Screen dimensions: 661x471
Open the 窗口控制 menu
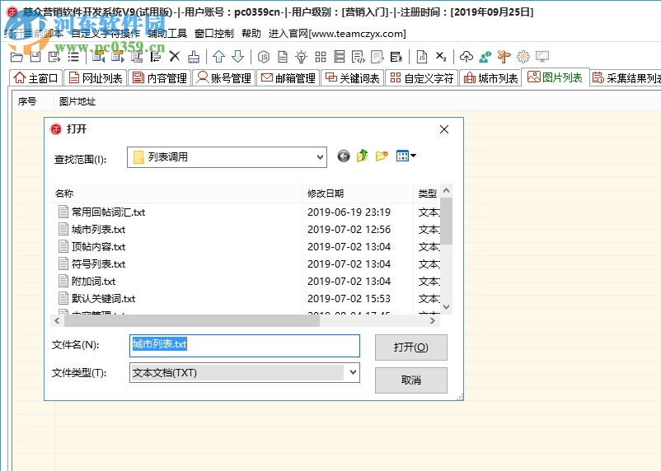pos(214,33)
